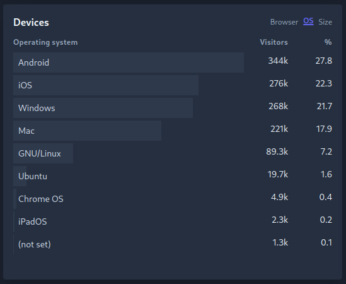
Task: Click the Operating system column header
Action: [x=45, y=42]
